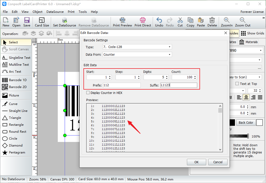This screenshot has width=266, height=183.
Task: Click the Back Color button
Action: [246, 122]
